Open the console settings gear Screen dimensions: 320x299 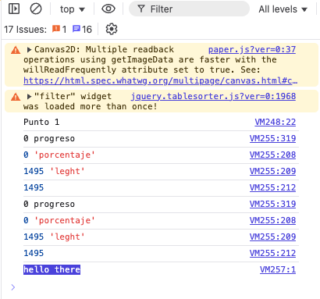coord(112,29)
